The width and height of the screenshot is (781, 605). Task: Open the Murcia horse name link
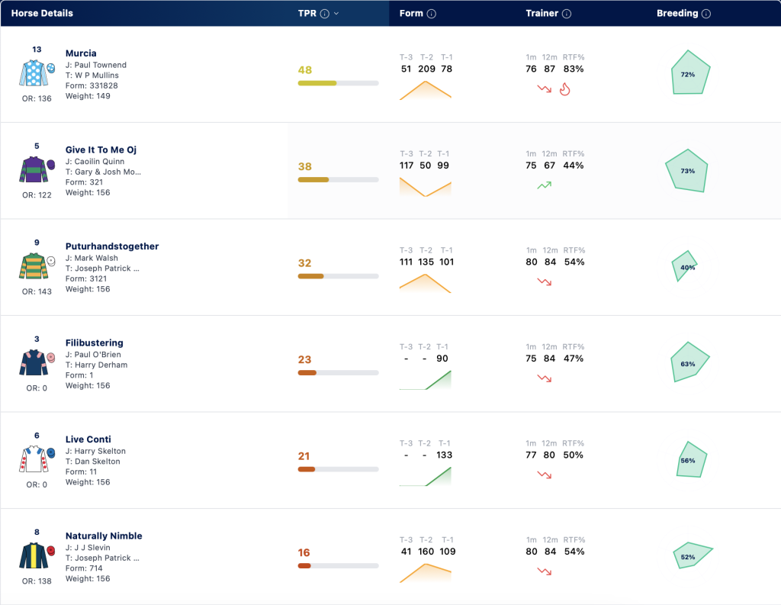coord(81,53)
